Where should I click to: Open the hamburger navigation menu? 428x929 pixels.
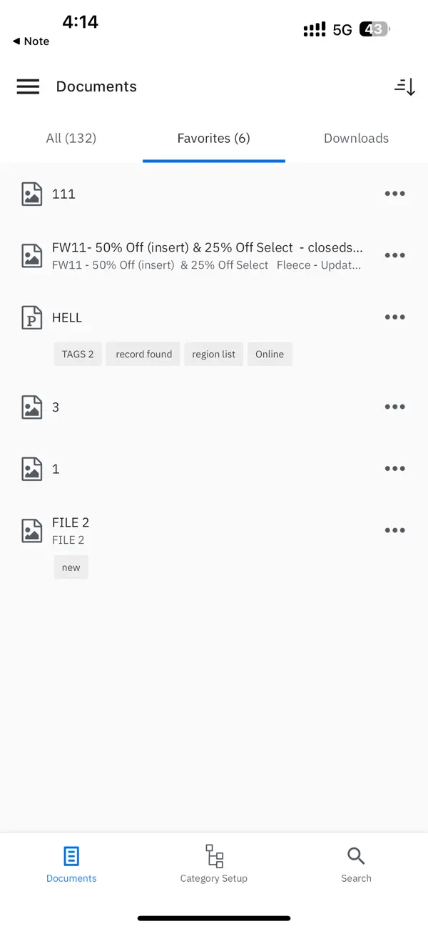point(27,86)
